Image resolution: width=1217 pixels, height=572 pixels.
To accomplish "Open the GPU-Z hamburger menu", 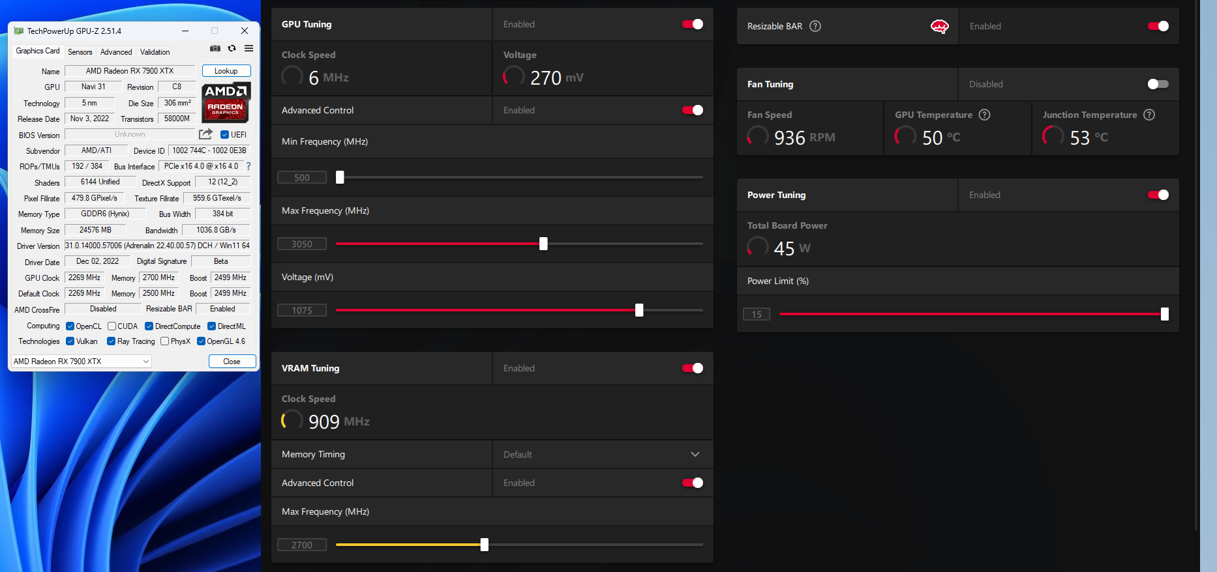I will [x=248, y=48].
